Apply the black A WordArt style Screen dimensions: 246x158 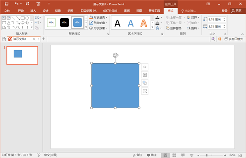click(x=117, y=23)
